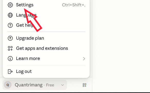Click the Free plan label

click(50, 85)
